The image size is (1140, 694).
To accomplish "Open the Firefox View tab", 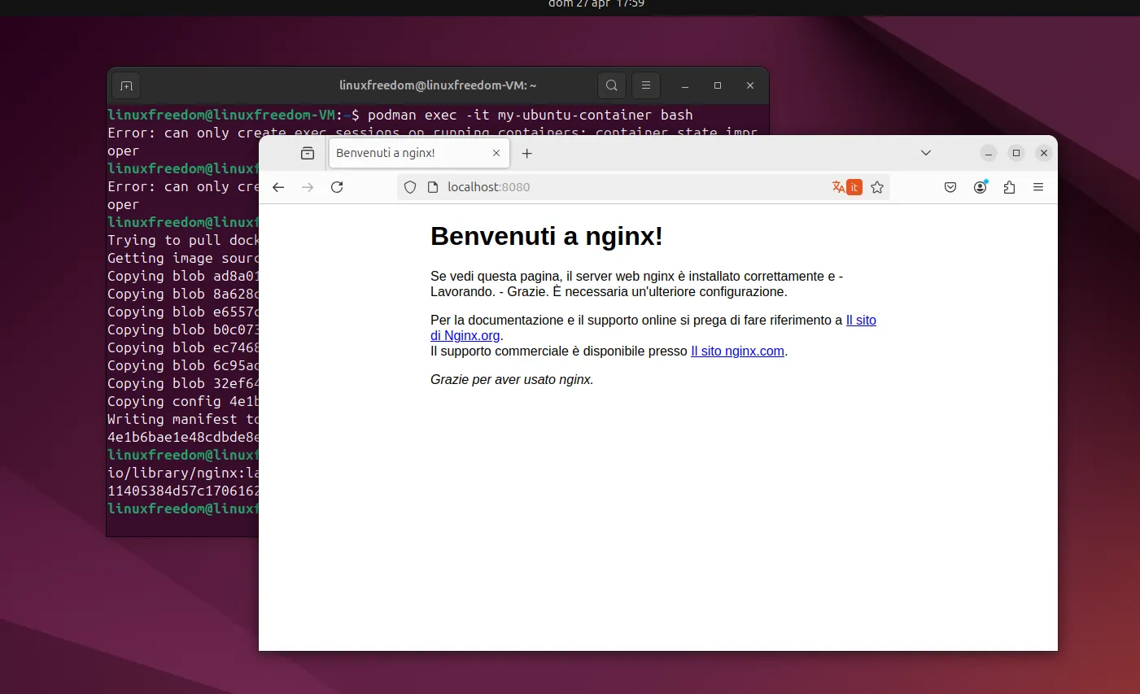I will [307, 152].
